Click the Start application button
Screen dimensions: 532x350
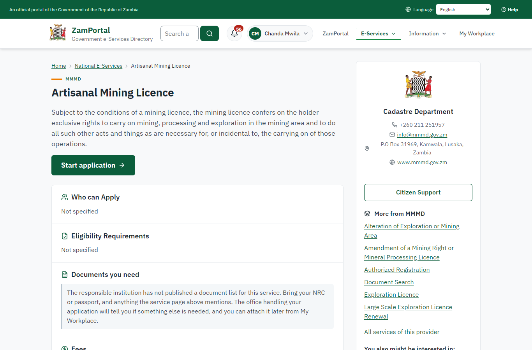coord(93,165)
